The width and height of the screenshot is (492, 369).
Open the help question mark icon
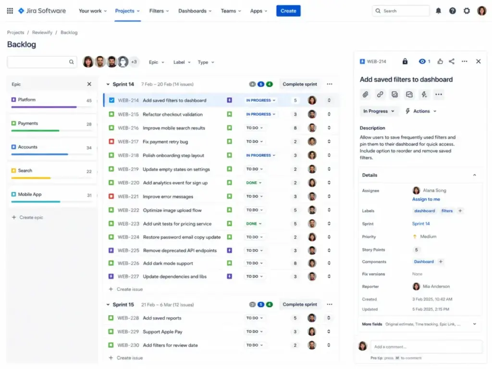click(x=453, y=11)
